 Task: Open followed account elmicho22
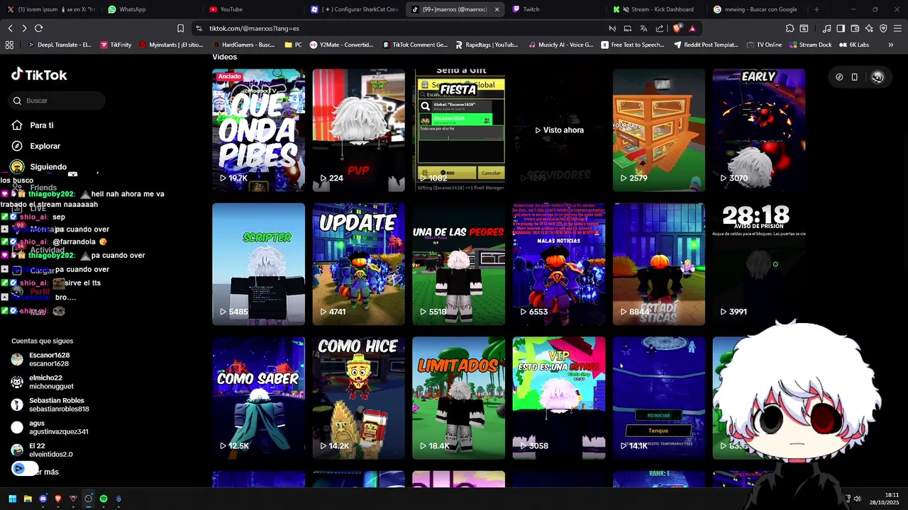pyautogui.click(x=44, y=382)
